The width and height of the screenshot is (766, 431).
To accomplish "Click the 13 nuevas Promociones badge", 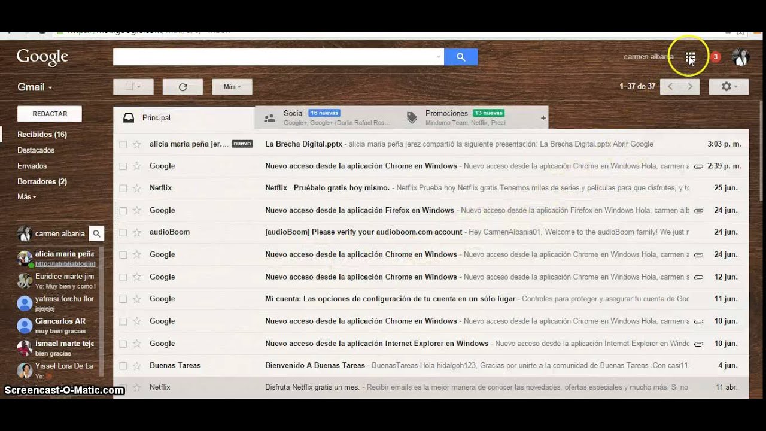I will (488, 113).
